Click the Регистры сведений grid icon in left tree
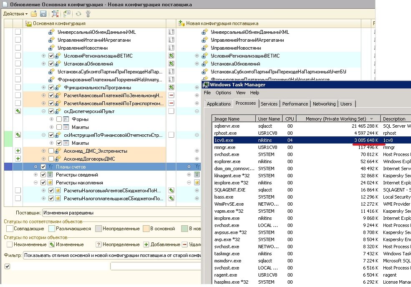 (50, 174)
